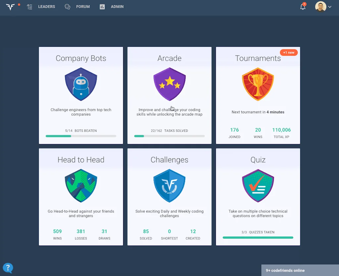Image resolution: width=339 pixels, height=276 pixels.
Task: Click 'Next tournament in 4 minutes' text
Action: coord(258,112)
